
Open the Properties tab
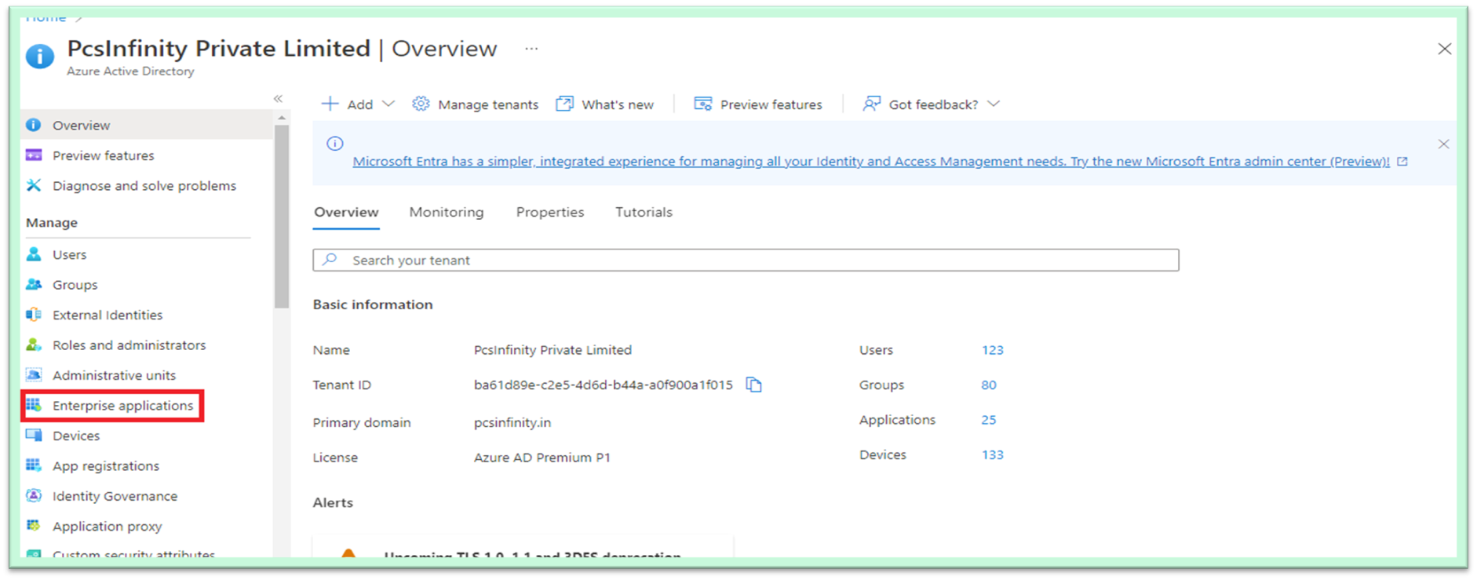550,212
